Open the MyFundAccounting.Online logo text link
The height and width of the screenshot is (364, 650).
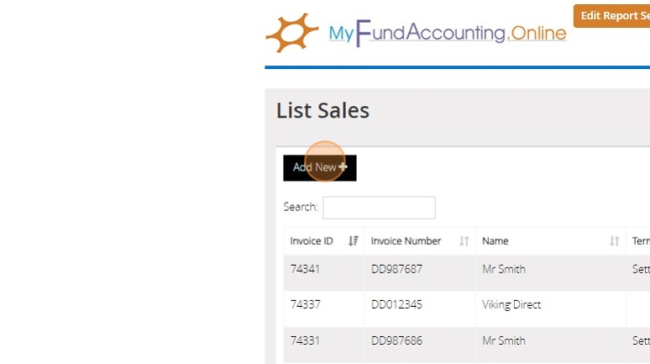(447, 34)
